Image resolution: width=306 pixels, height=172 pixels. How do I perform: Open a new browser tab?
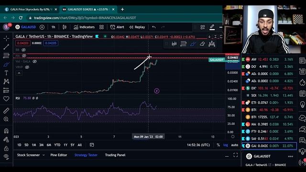coord(122,10)
